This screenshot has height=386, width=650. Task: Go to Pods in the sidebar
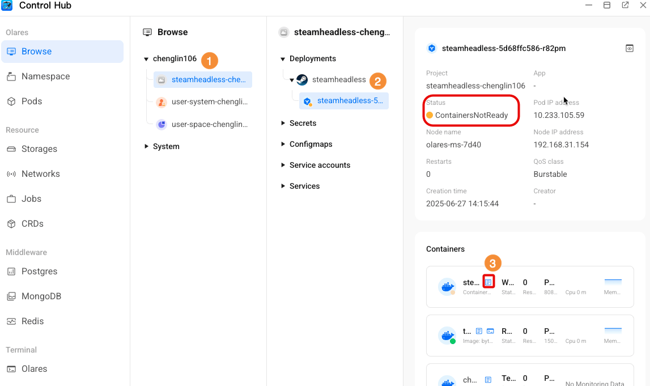click(32, 101)
